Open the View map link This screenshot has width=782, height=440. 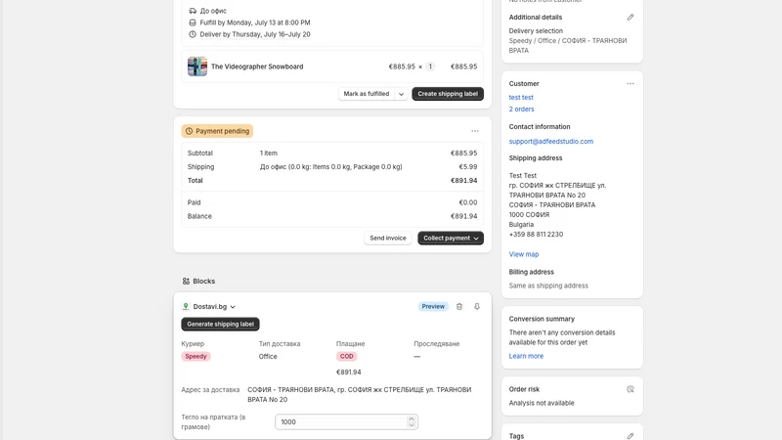pos(524,254)
